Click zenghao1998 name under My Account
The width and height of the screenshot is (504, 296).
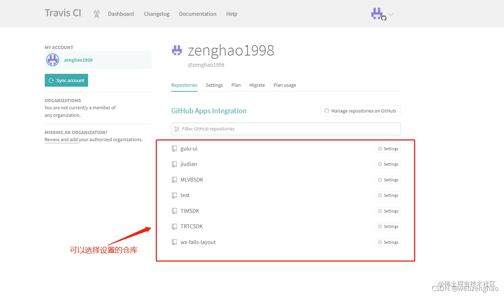point(78,60)
